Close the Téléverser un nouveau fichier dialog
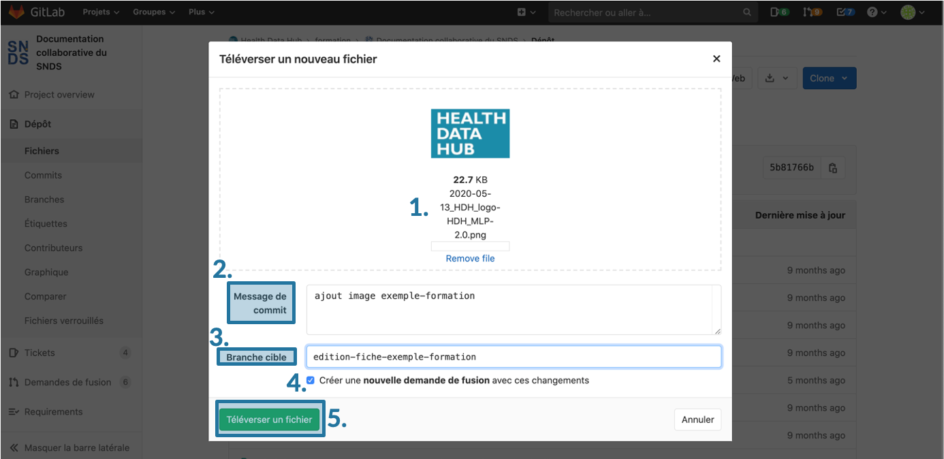 (x=717, y=59)
